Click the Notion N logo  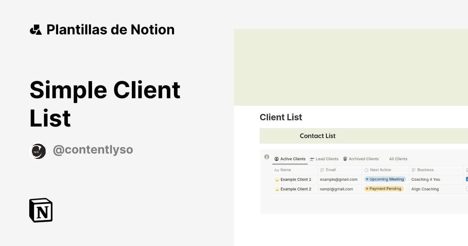[40, 210]
